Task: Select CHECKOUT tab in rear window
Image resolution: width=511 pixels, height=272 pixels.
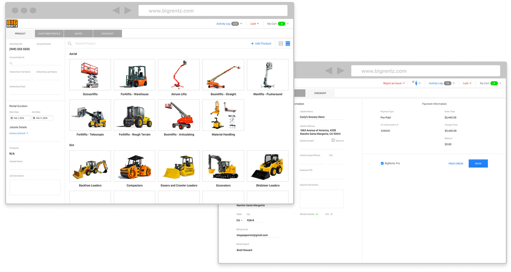Action: pyautogui.click(x=320, y=93)
